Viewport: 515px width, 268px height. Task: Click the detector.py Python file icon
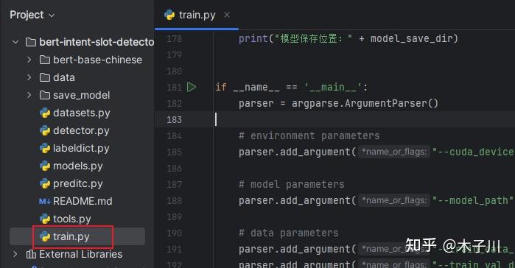pyautogui.click(x=45, y=130)
